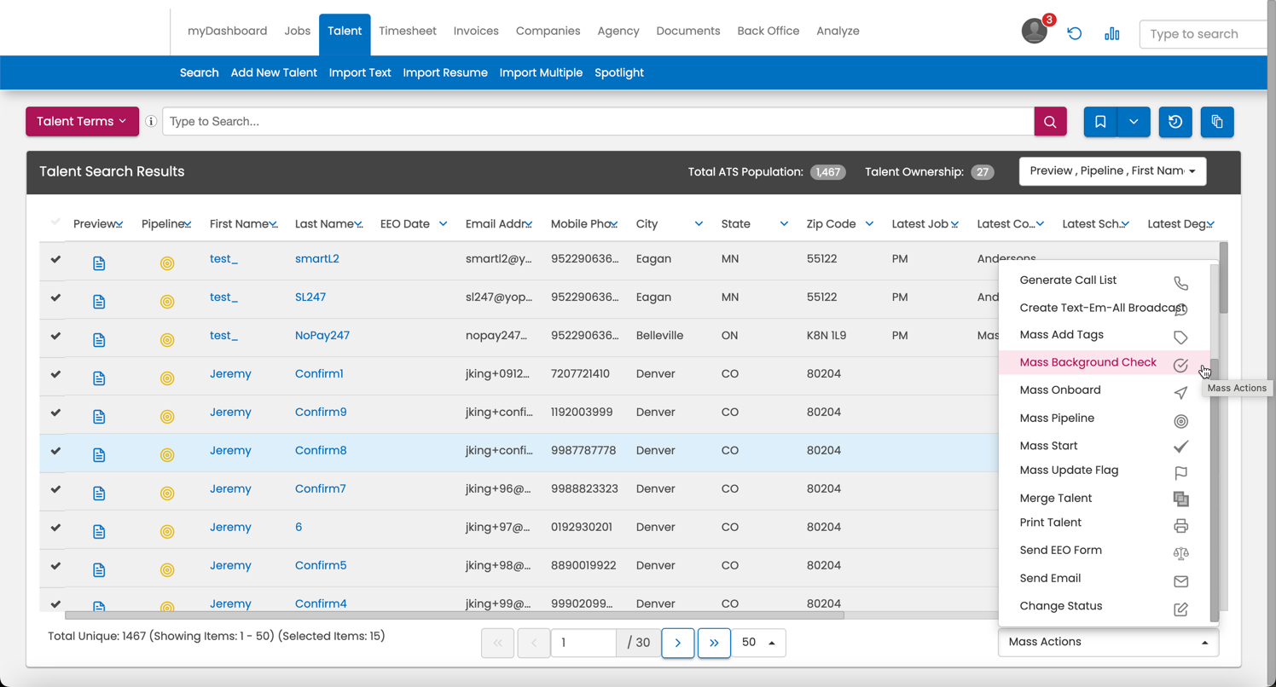Open user avatar with notification badge

1035,32
